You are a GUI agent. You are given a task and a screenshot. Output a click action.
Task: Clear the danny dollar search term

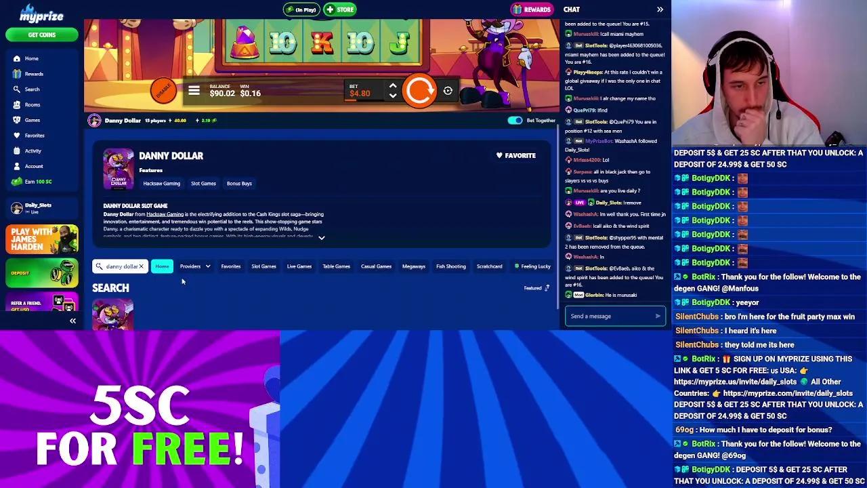tap(141, 266)
